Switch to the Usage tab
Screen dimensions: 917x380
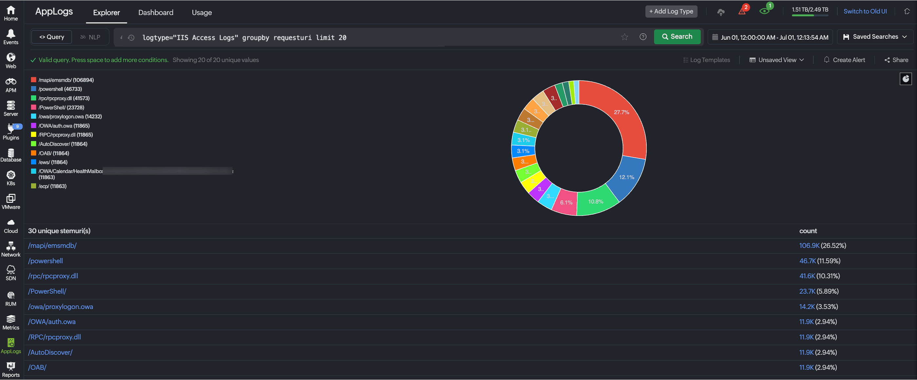(x=202, y=12)
